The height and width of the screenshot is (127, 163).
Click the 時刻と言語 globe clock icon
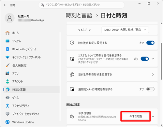(7, 89)
